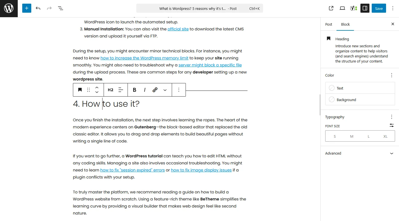Change heading level via H2 button
Viewport: 399px width, 221px height.
click(110, 90)
